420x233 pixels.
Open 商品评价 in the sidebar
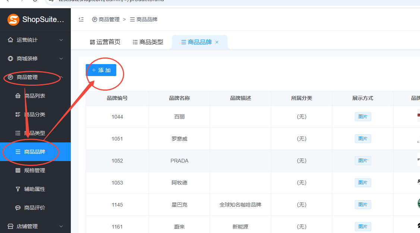click(35, 208)
